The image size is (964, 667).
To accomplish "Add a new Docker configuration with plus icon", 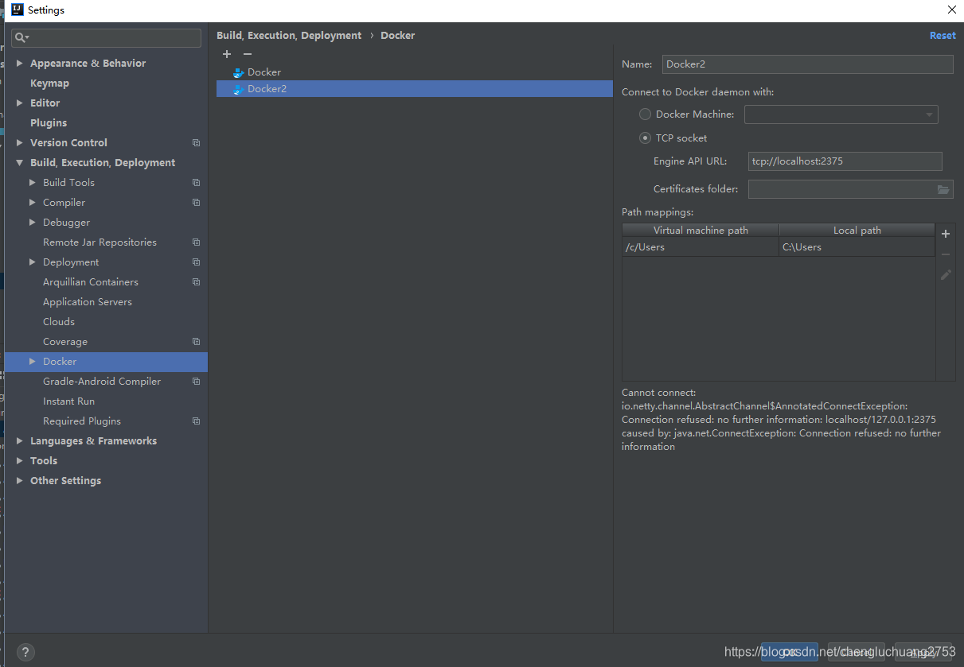I will [227, 54].
